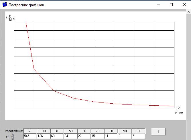Select the distance header cell 90
191x140 pixels.
click(x=125, y=131)
